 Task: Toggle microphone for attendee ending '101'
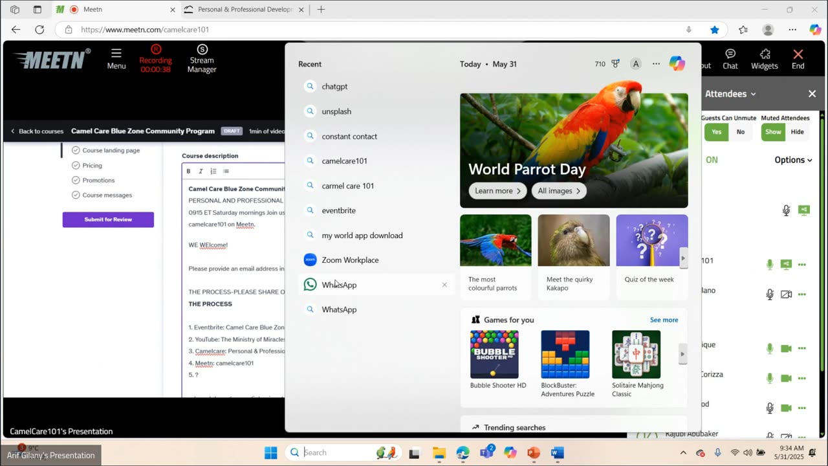770,264
